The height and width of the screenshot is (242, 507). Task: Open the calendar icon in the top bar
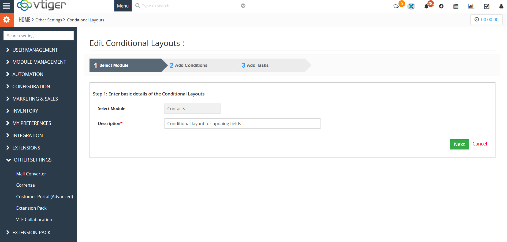pyautogui.click(x=456, y=6)
